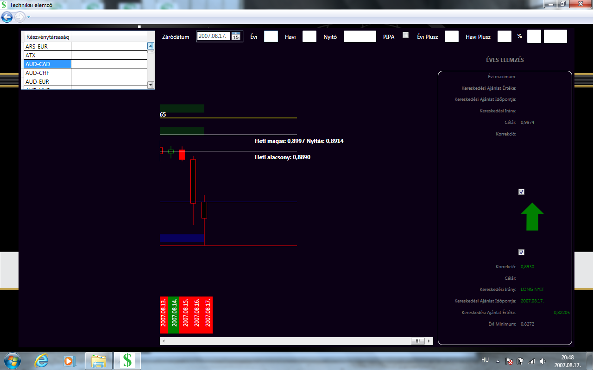593x370 pixels.
Task: Open the calendar date picker icon
Action: coord(236,37)
